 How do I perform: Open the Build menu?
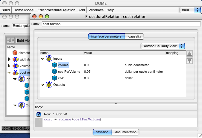6,10
